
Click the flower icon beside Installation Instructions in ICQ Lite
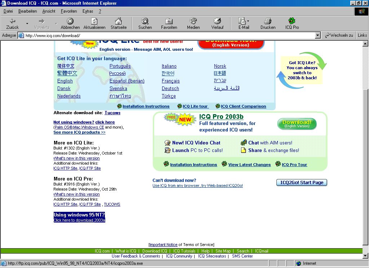coord(119,106)
